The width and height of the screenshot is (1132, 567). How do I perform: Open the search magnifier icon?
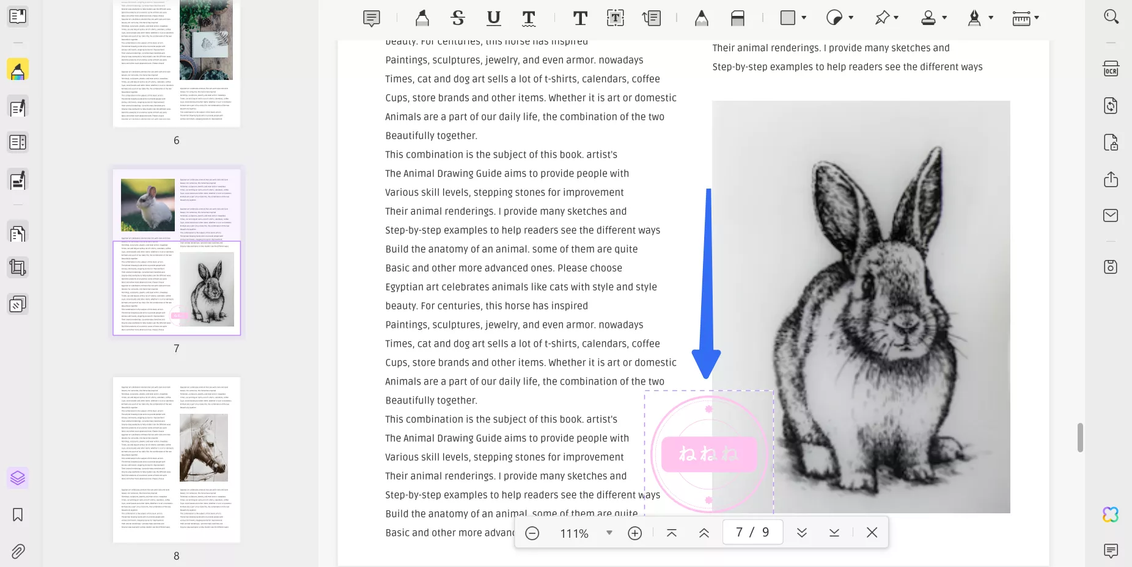(1111, 16)
